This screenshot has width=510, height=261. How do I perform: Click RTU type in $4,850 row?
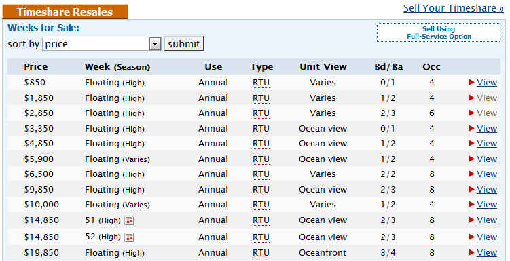pyautogui.click(x=261, y=144)
